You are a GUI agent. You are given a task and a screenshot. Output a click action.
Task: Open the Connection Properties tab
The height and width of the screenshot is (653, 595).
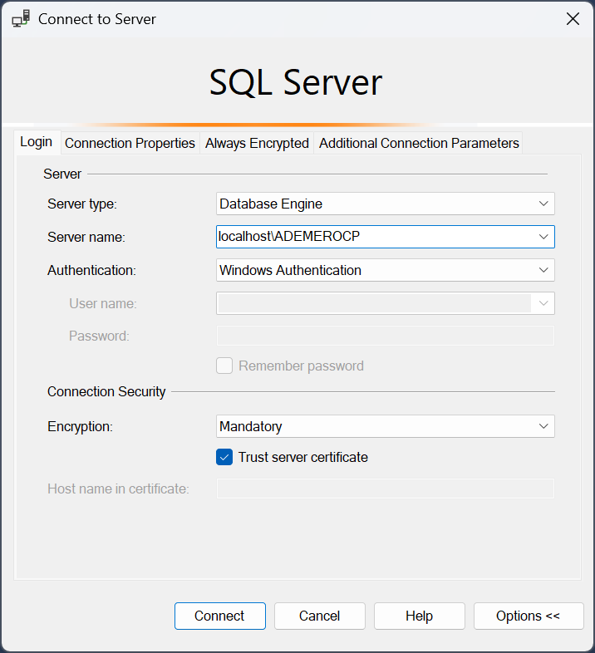tap(130, 143)
